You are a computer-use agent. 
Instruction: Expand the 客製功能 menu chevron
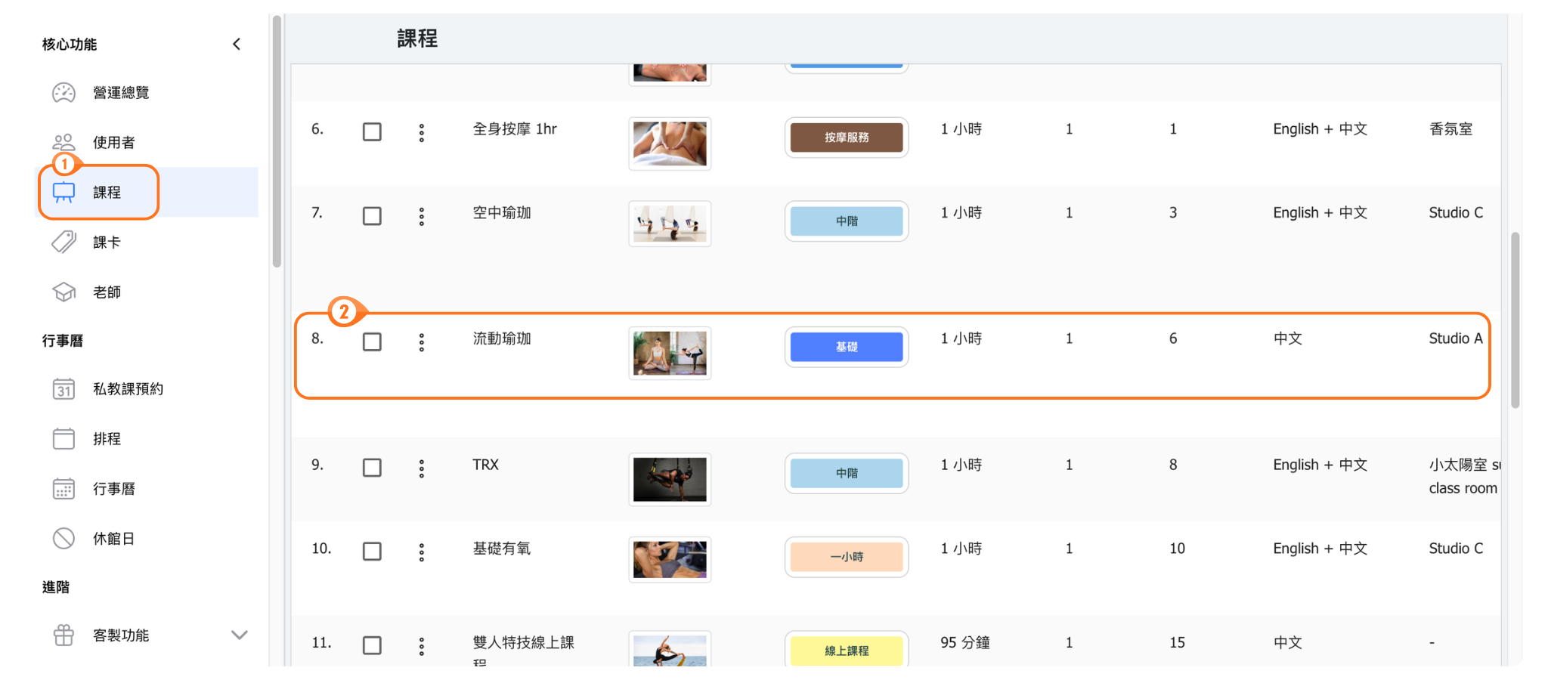click(x=239, y=635)
